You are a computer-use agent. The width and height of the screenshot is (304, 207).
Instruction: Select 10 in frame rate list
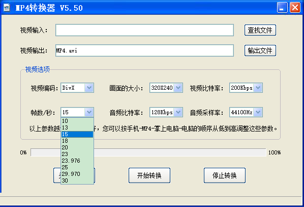(77, 121)
